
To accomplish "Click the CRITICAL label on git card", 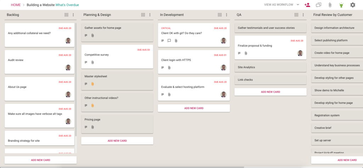I will click(x=166, y=28).
